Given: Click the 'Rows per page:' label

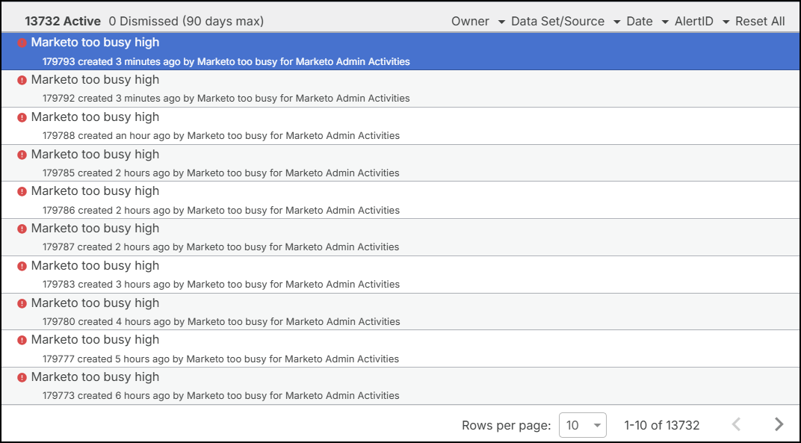Looking at the screenshot, I should click(x=507, y=425).
